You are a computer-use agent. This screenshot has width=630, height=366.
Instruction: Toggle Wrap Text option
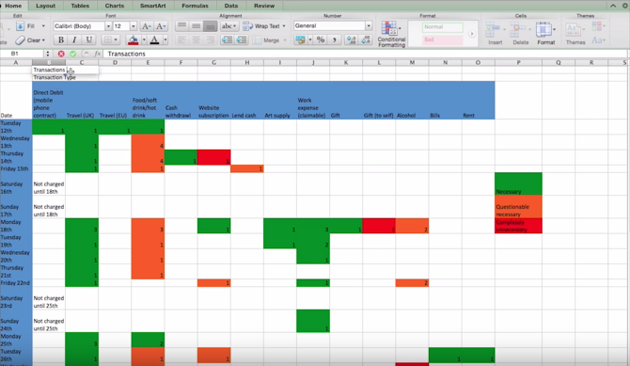pyautogui.click(x=264, y=26)
